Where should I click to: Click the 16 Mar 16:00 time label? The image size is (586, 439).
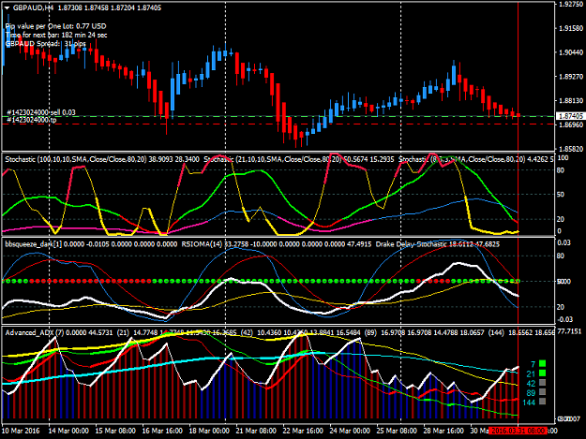pos(162,431)
